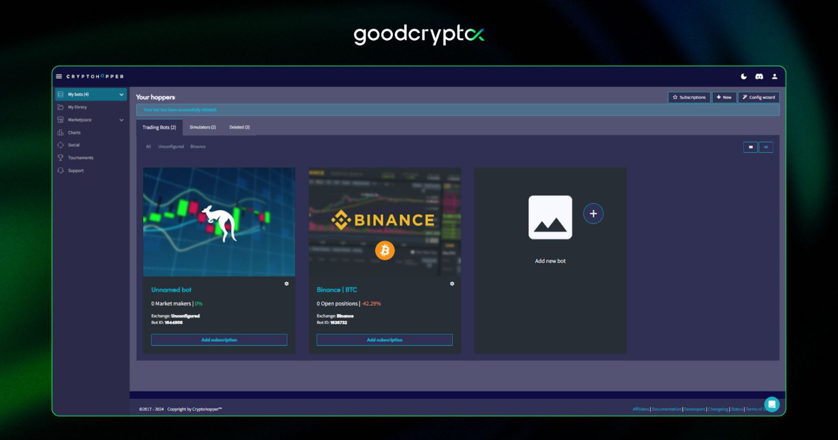
Task: Open My library in sidebar
Action: click(x=77, y=107)
